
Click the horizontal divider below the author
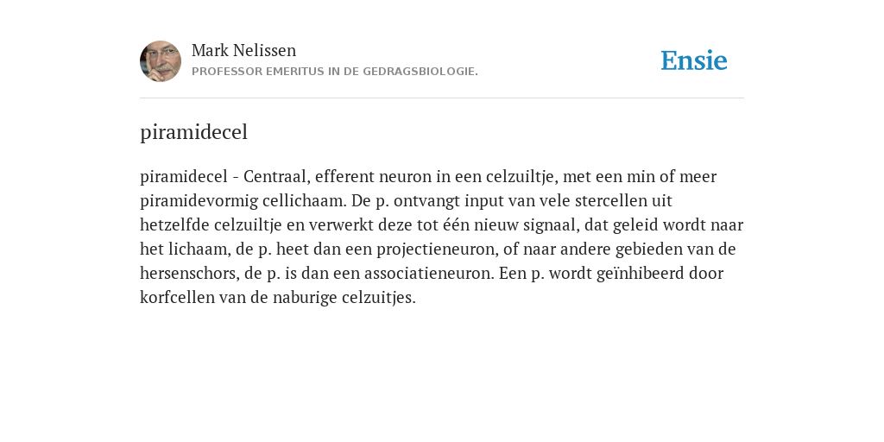click(x=442, y=98)
